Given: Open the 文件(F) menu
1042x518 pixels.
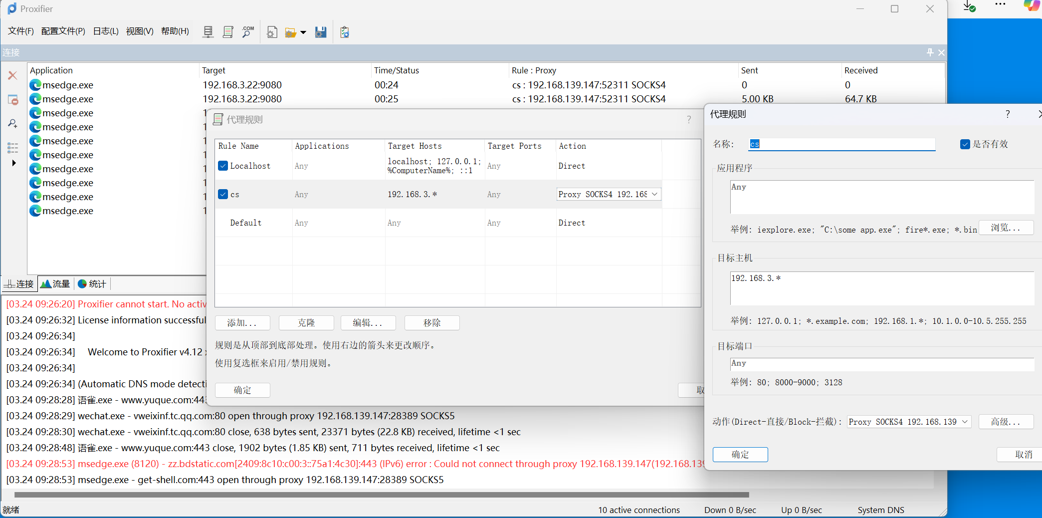Looking at the screenshot, I should pyautogui.click(x=20, y=31).
